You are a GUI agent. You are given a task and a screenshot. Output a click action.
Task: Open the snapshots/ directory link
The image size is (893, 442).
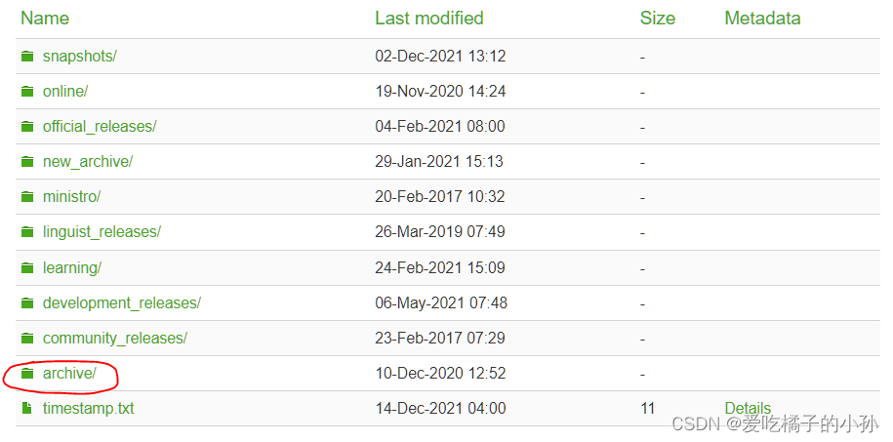point(80,56)
